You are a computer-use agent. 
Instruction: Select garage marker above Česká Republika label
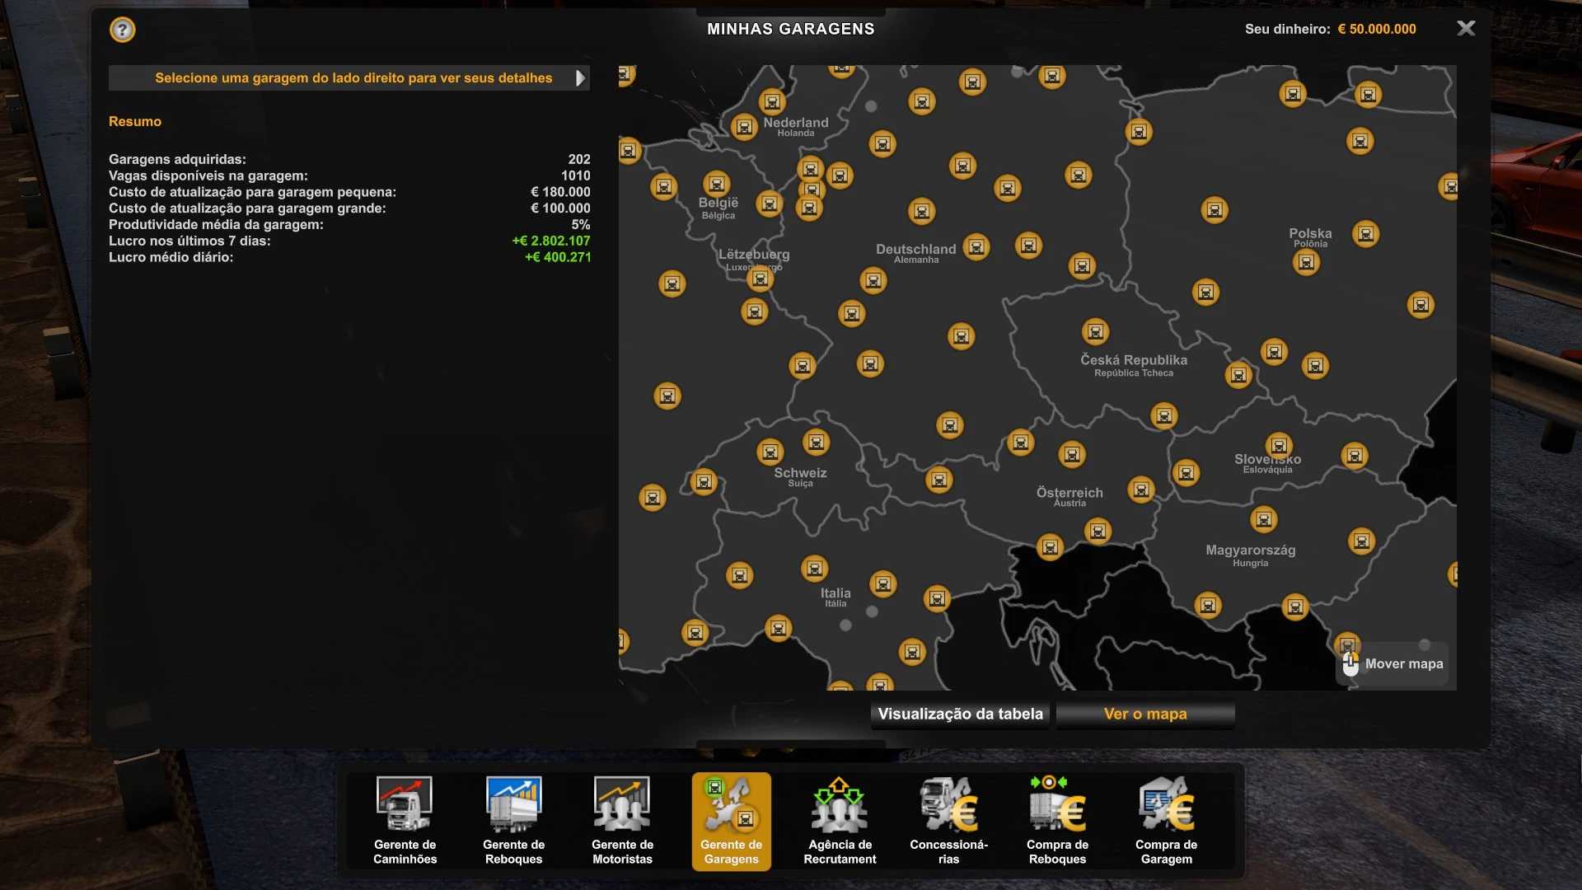point(1095,332)
